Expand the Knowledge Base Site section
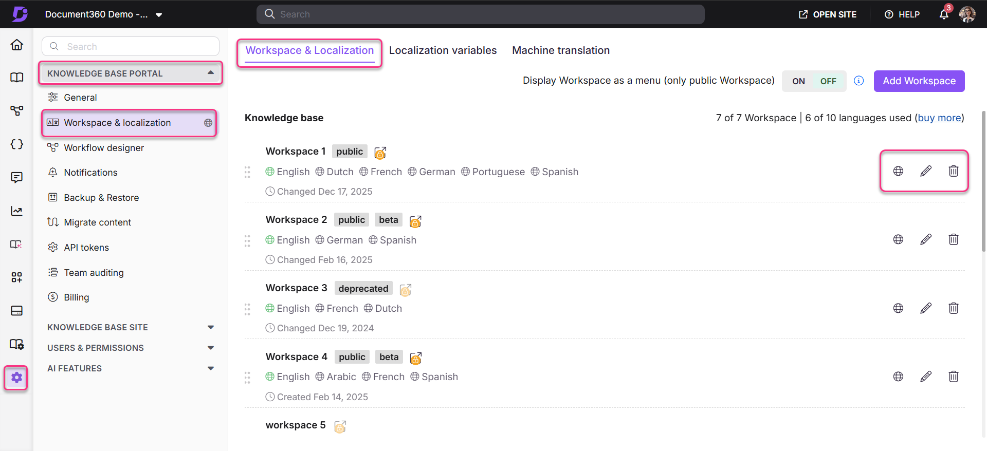 (131, 327)
